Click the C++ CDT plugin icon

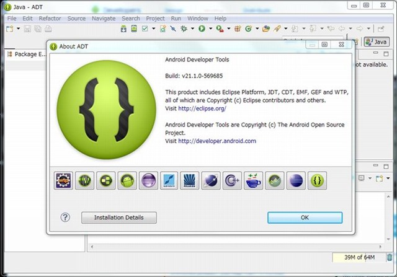pos(232,181)
